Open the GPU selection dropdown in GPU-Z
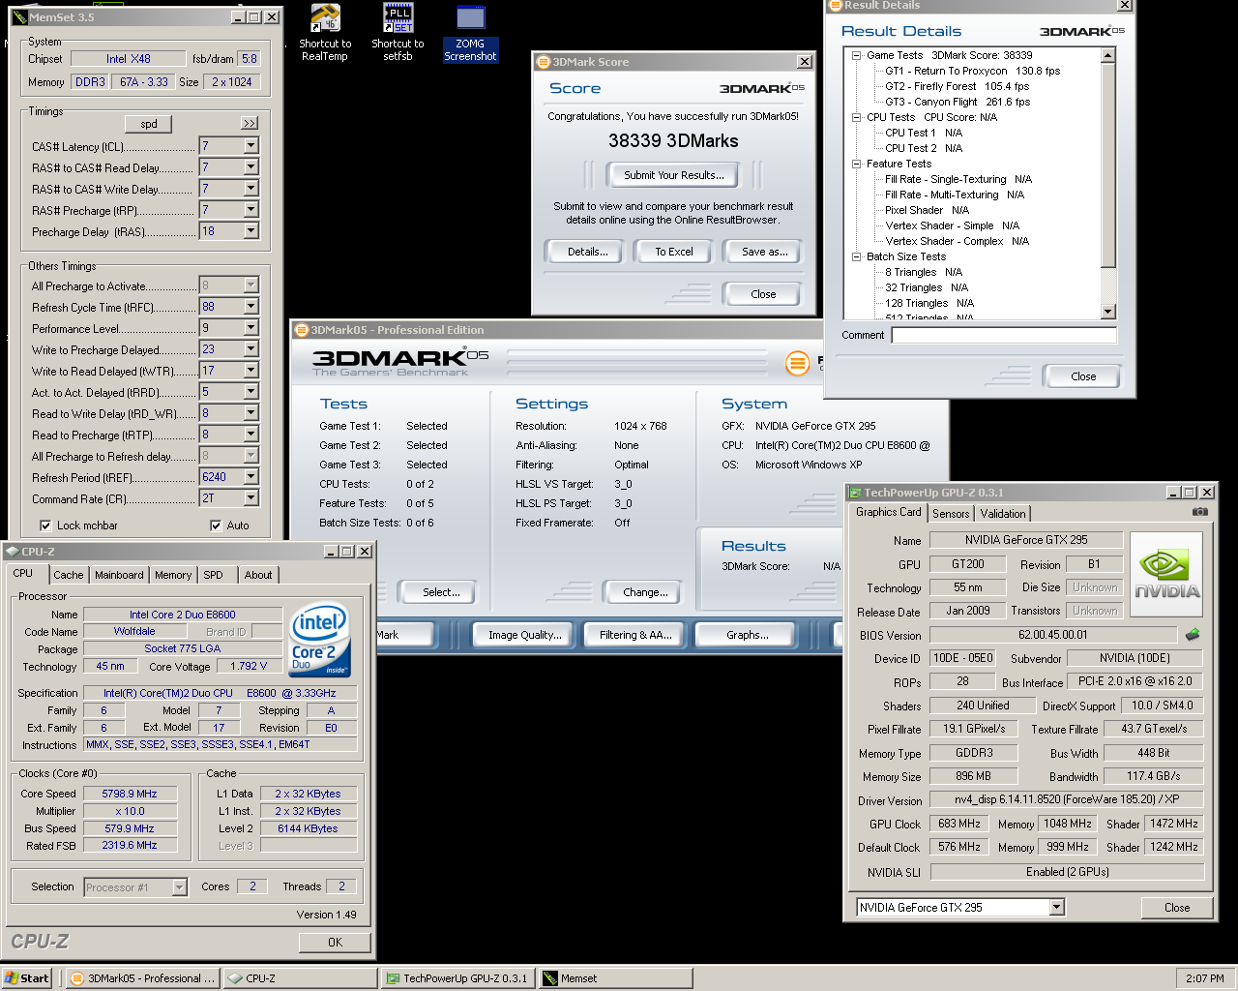Screen dimensions: 1238x991 click(1057, 907)
